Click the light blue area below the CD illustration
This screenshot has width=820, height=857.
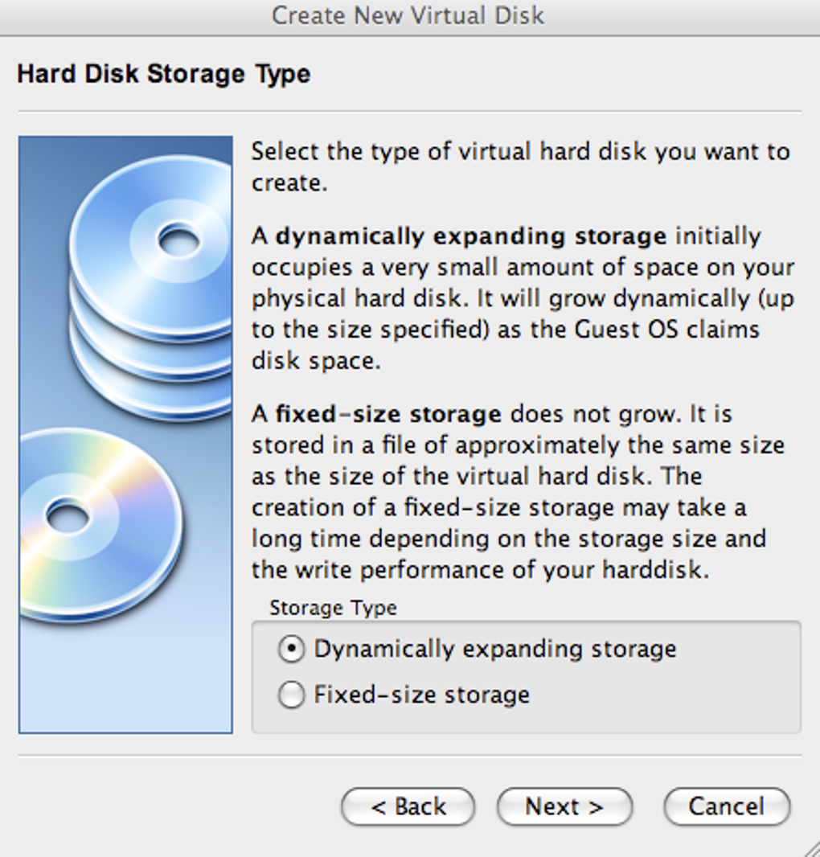125,683
